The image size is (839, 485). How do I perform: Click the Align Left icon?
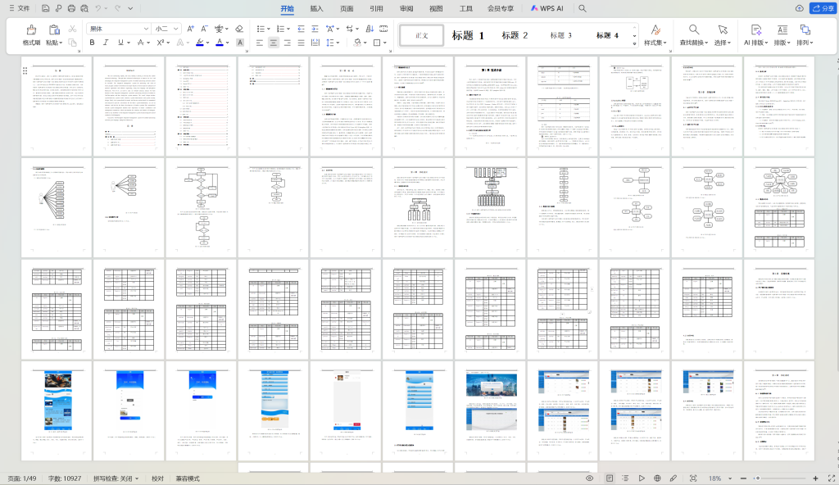260,43
